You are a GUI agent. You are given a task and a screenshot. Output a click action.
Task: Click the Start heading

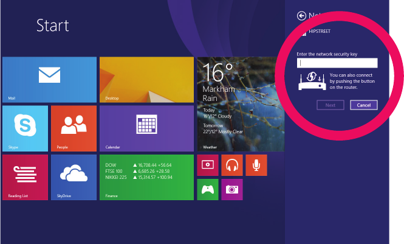pos(53,26)
